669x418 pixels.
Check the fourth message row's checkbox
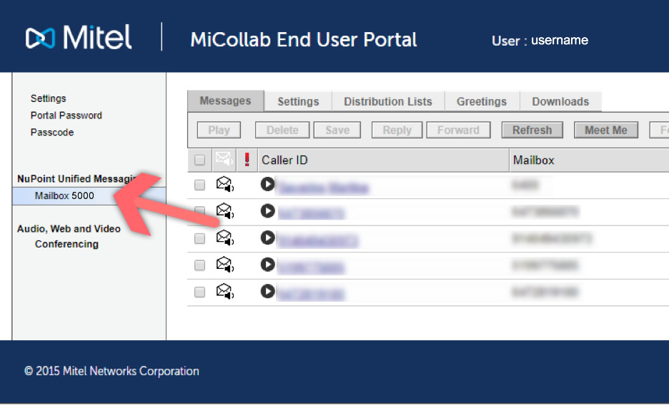199,265
